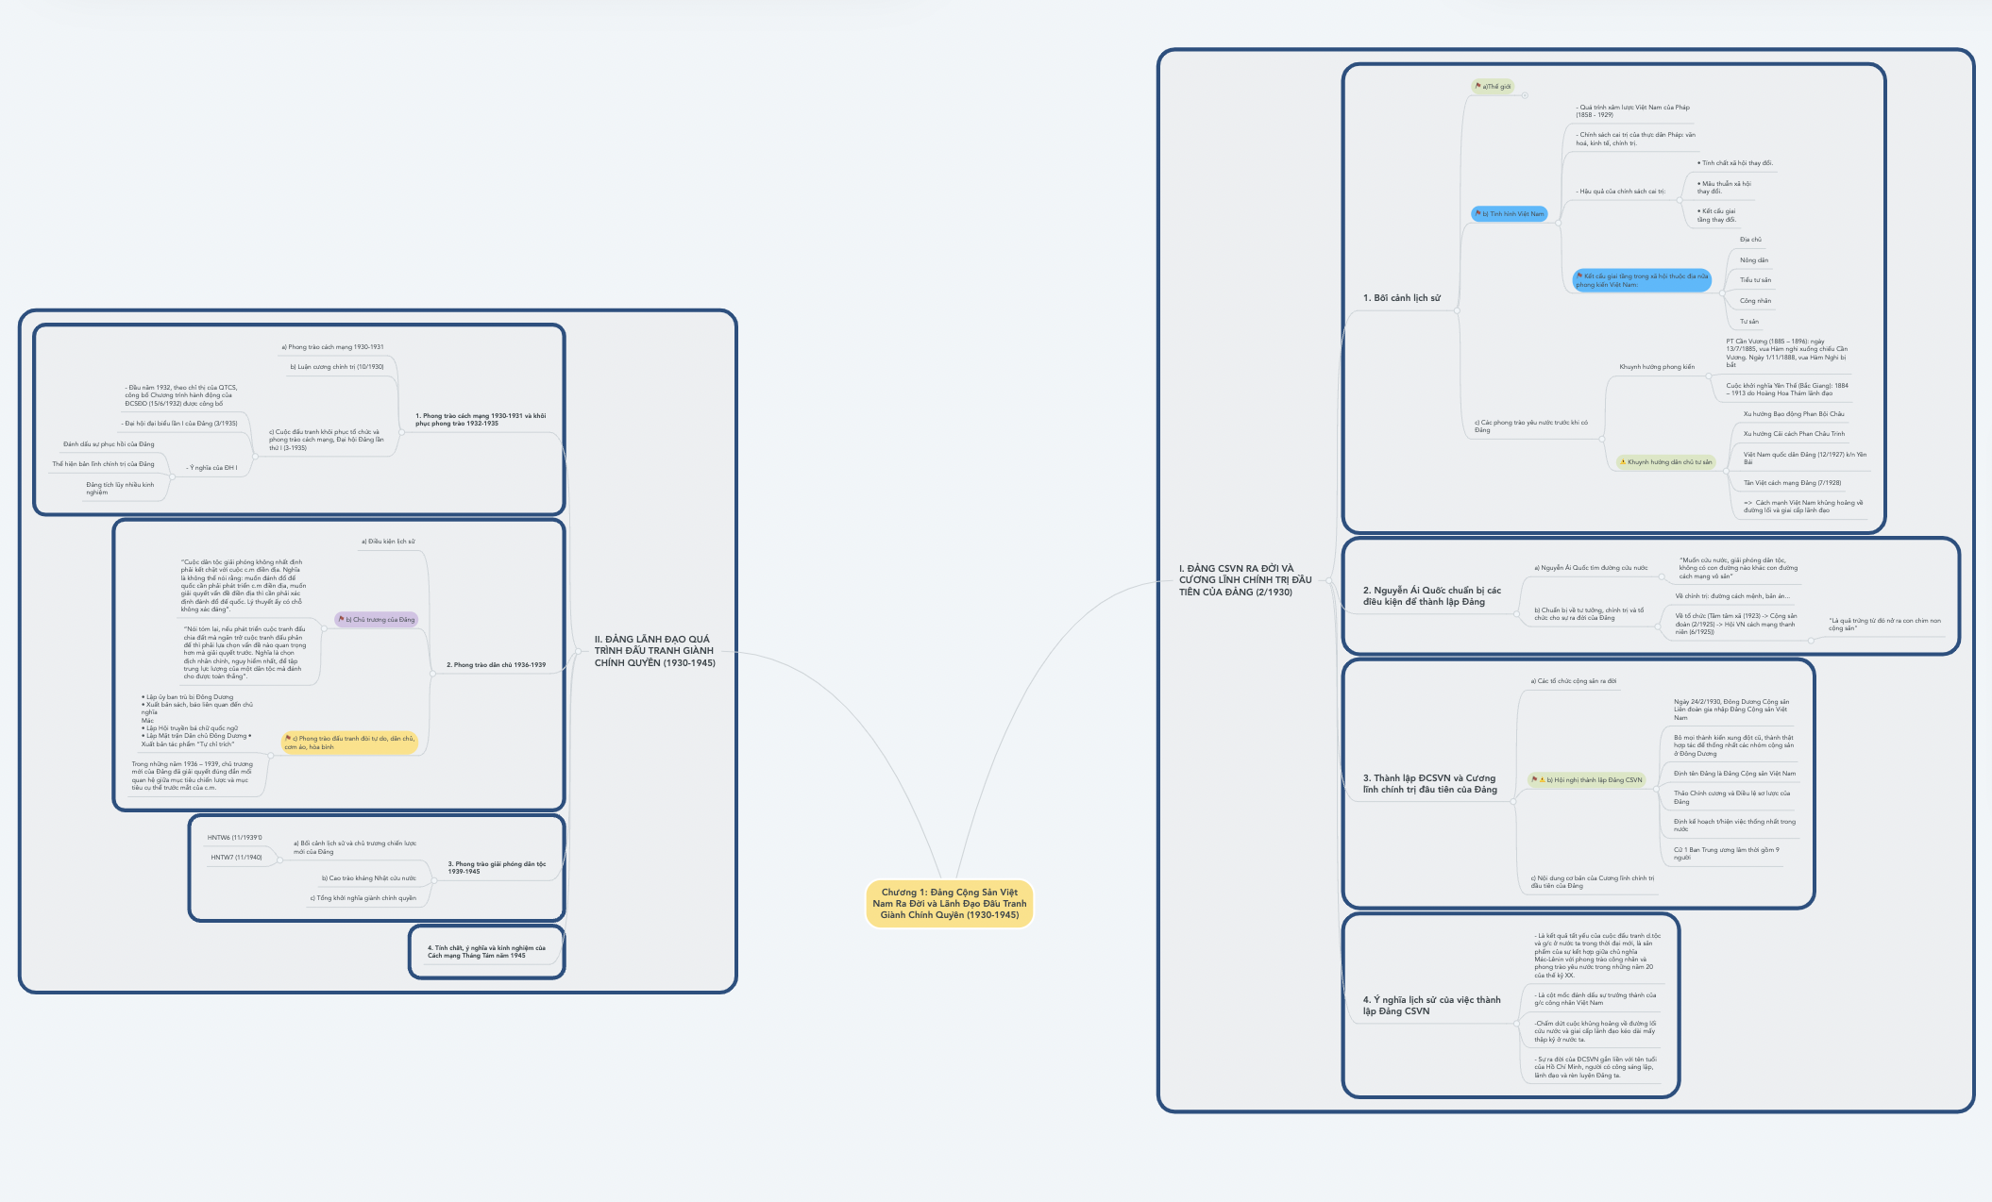
Task: Click flag icon on 'c) Phong trào đấu tranh' node
Action: 288,738
